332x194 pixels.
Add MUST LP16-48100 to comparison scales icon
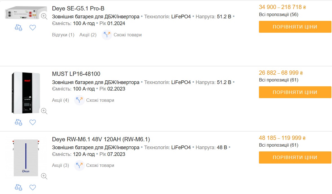tap(18, 122)
